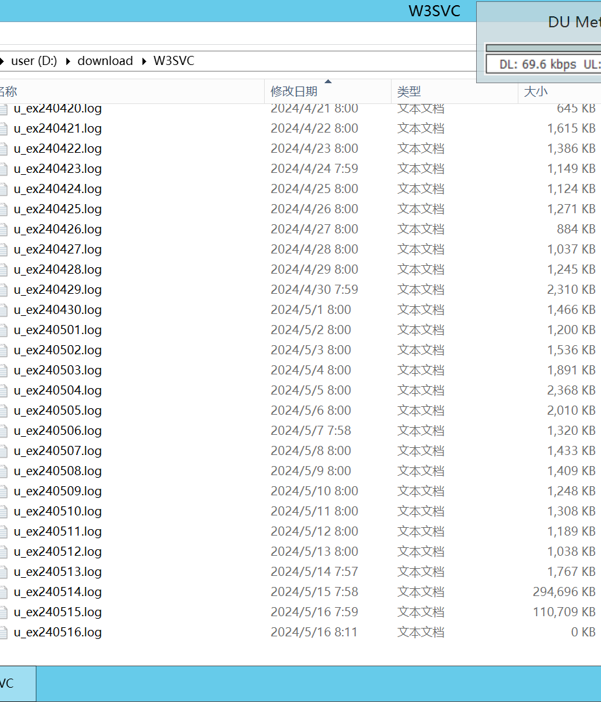Click the DU Meter traffic bar
Viewport: 601px width, 702px height.
pyautogui.click(x=543, y=47)
